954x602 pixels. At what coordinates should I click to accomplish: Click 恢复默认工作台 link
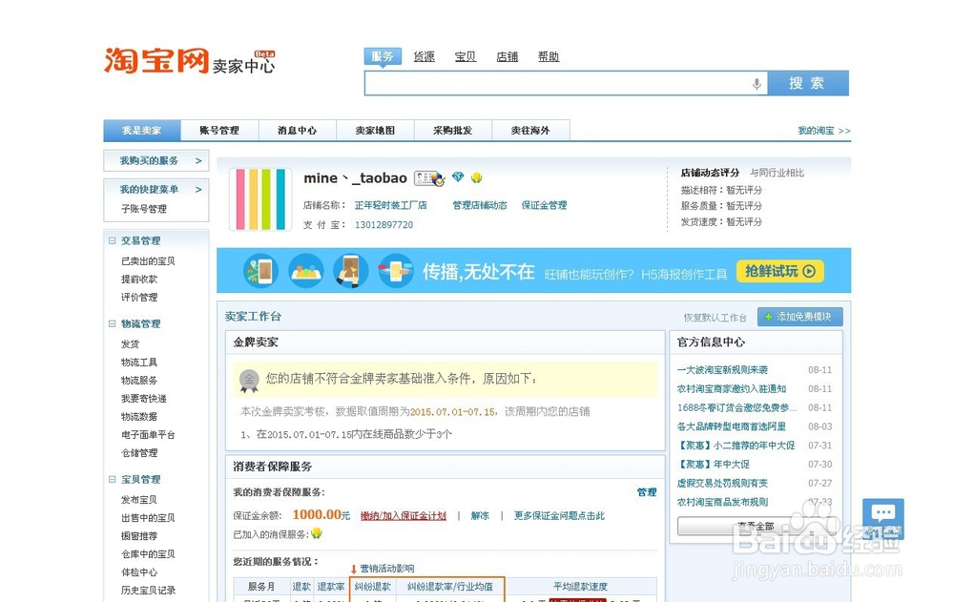(x=715, y=318)
